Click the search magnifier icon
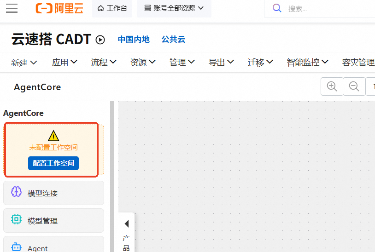This screenshot has width=375, height=252. click(x=277, y=8)
